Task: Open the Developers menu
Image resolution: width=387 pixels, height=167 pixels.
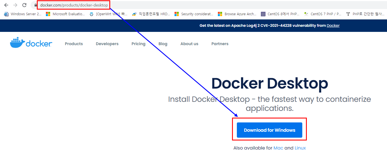Action: coord(107,44)
